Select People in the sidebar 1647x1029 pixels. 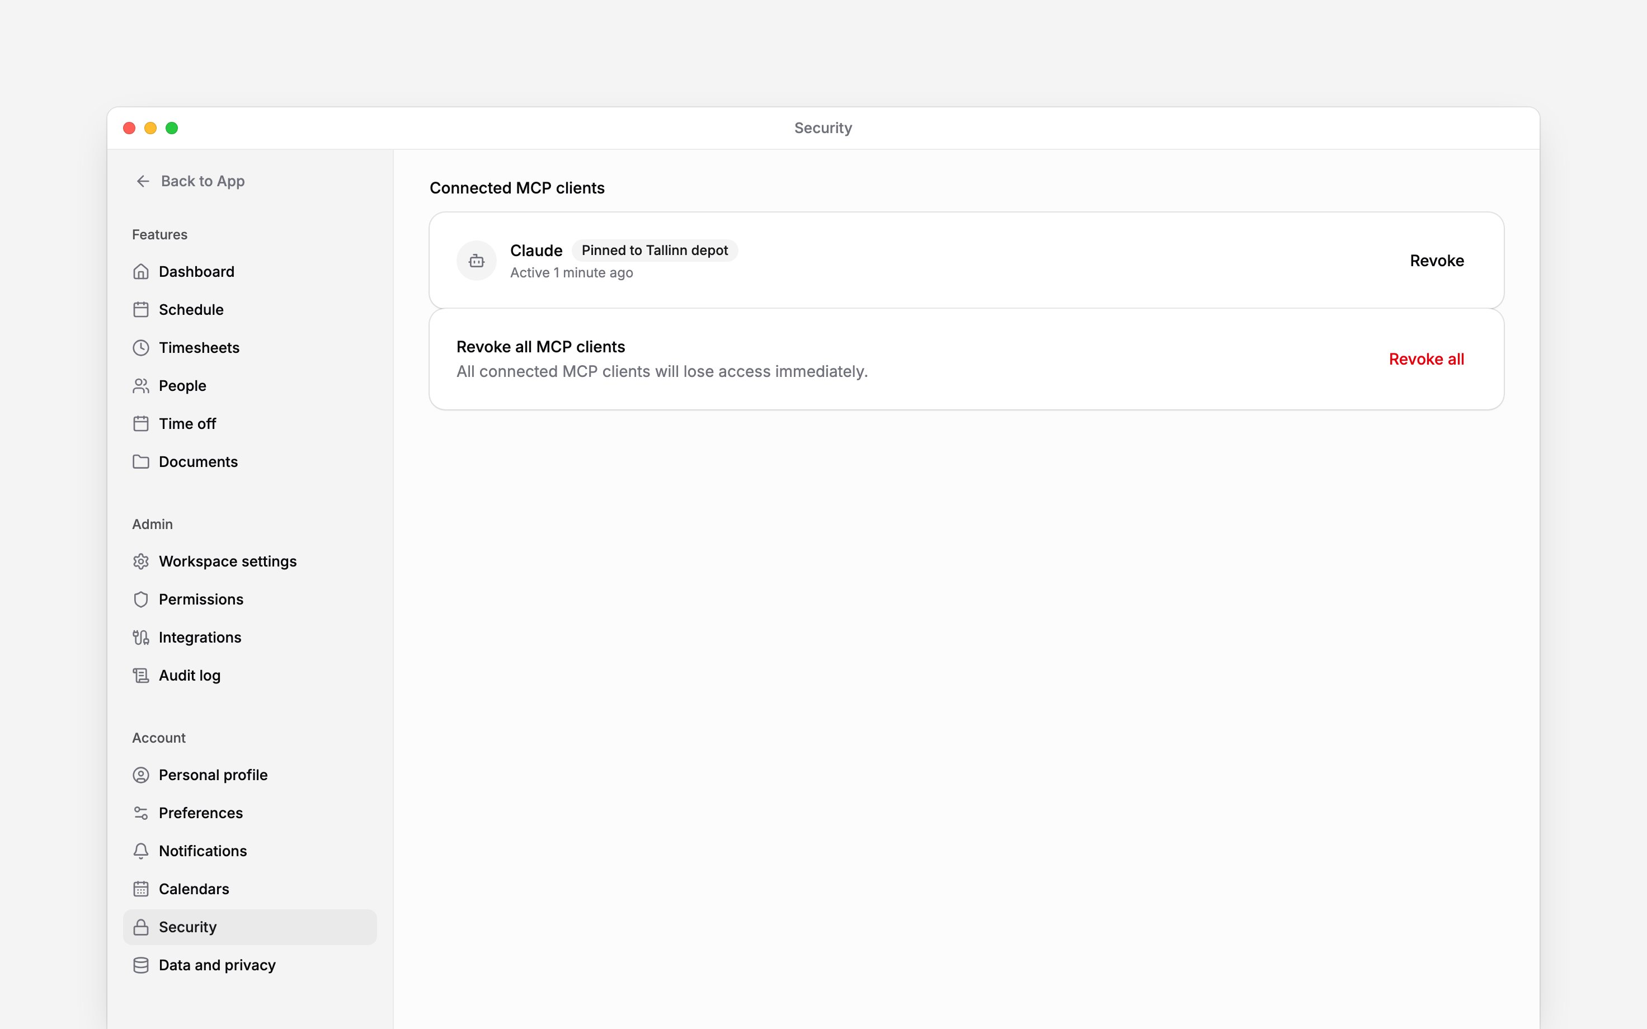[250, 386]
